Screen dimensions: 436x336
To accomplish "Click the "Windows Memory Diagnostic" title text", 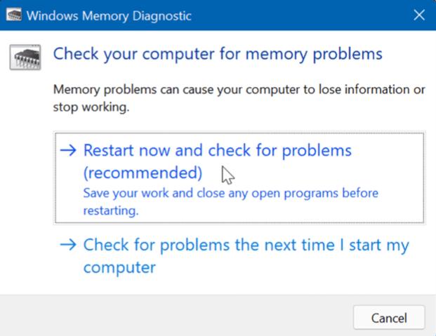I will (x=109, y=15).
